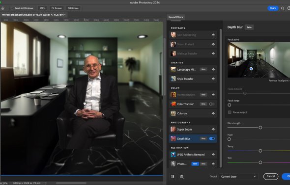Select the Super Zoom filter label
The height and width of the screenshot is (185, 290).
pos(184,130)
